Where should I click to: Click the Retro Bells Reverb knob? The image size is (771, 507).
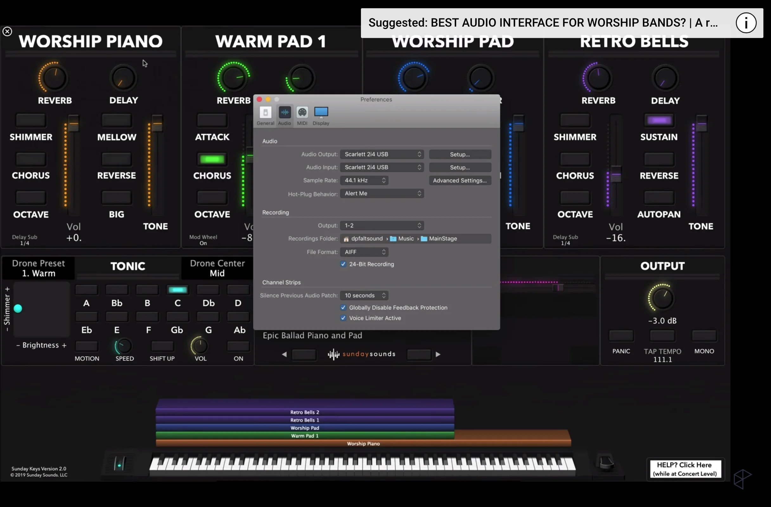point(598,78)
